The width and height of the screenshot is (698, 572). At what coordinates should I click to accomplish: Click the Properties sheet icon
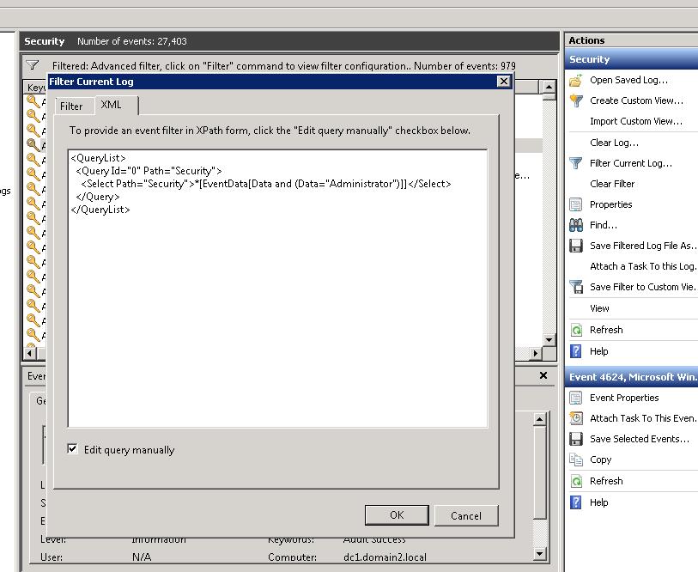point(575,204)
